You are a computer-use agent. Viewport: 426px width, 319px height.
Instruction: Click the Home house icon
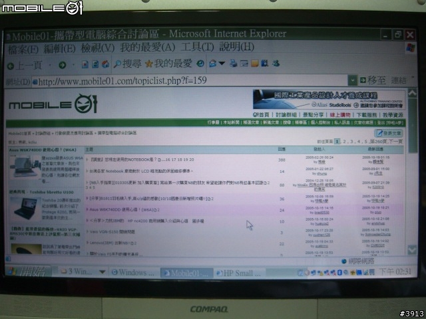pos(105,64)
